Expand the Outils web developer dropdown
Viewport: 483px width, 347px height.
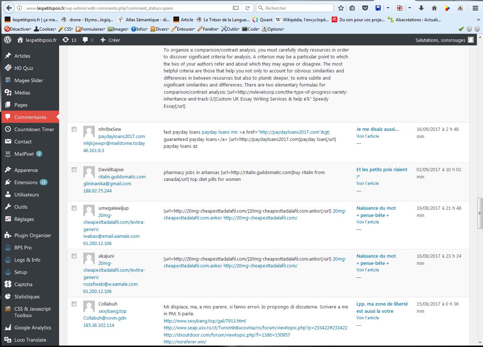point(231,29)
